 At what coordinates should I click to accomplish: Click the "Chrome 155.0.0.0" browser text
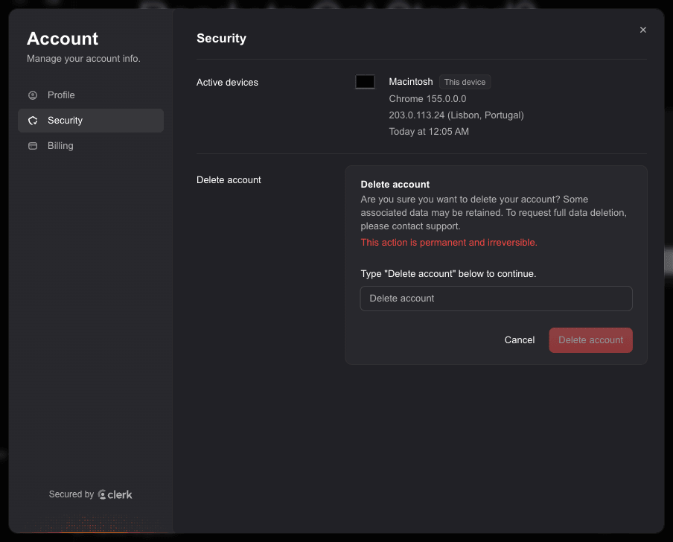pyautogui.click(x=427, y=99)
